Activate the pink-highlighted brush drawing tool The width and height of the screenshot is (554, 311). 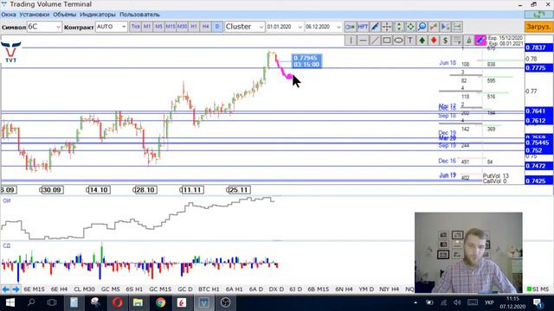pos(480,41)
